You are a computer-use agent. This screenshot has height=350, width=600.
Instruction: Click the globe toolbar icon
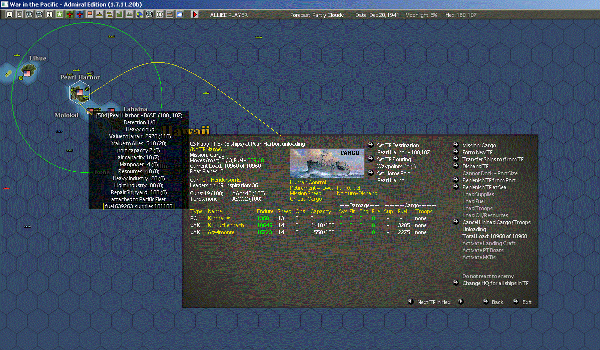coord(140,14)
